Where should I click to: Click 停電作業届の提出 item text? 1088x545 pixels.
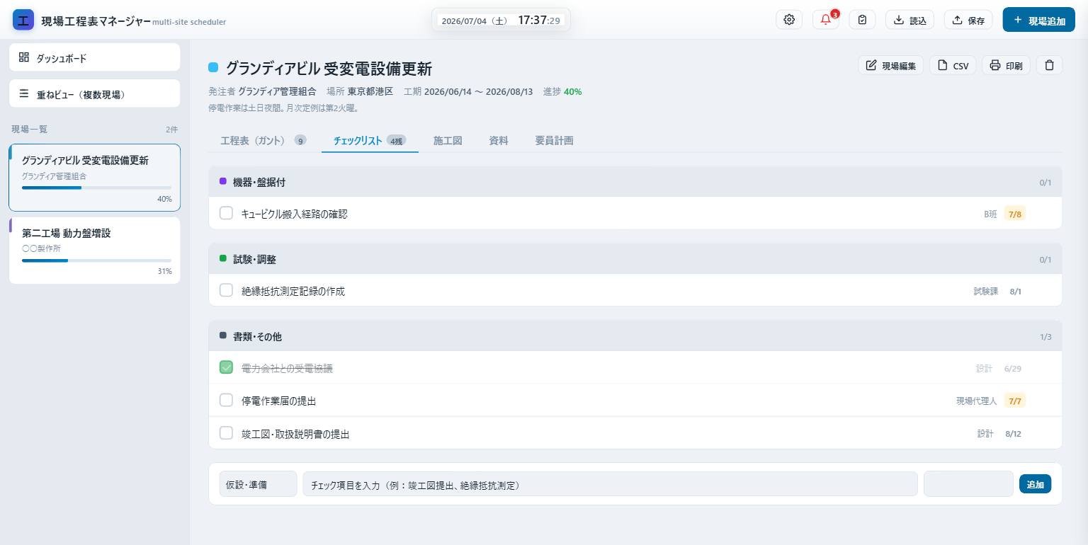pyautogui.click(x=278, y=401)
